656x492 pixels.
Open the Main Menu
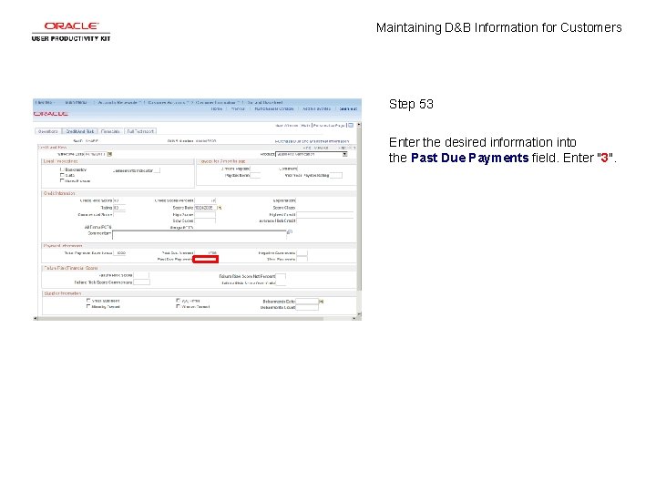tap(77, 102)
